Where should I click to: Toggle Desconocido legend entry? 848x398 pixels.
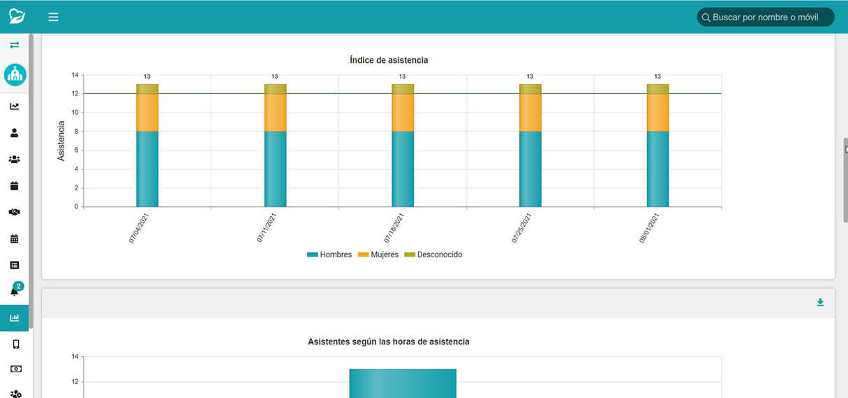tap(433, 255)
